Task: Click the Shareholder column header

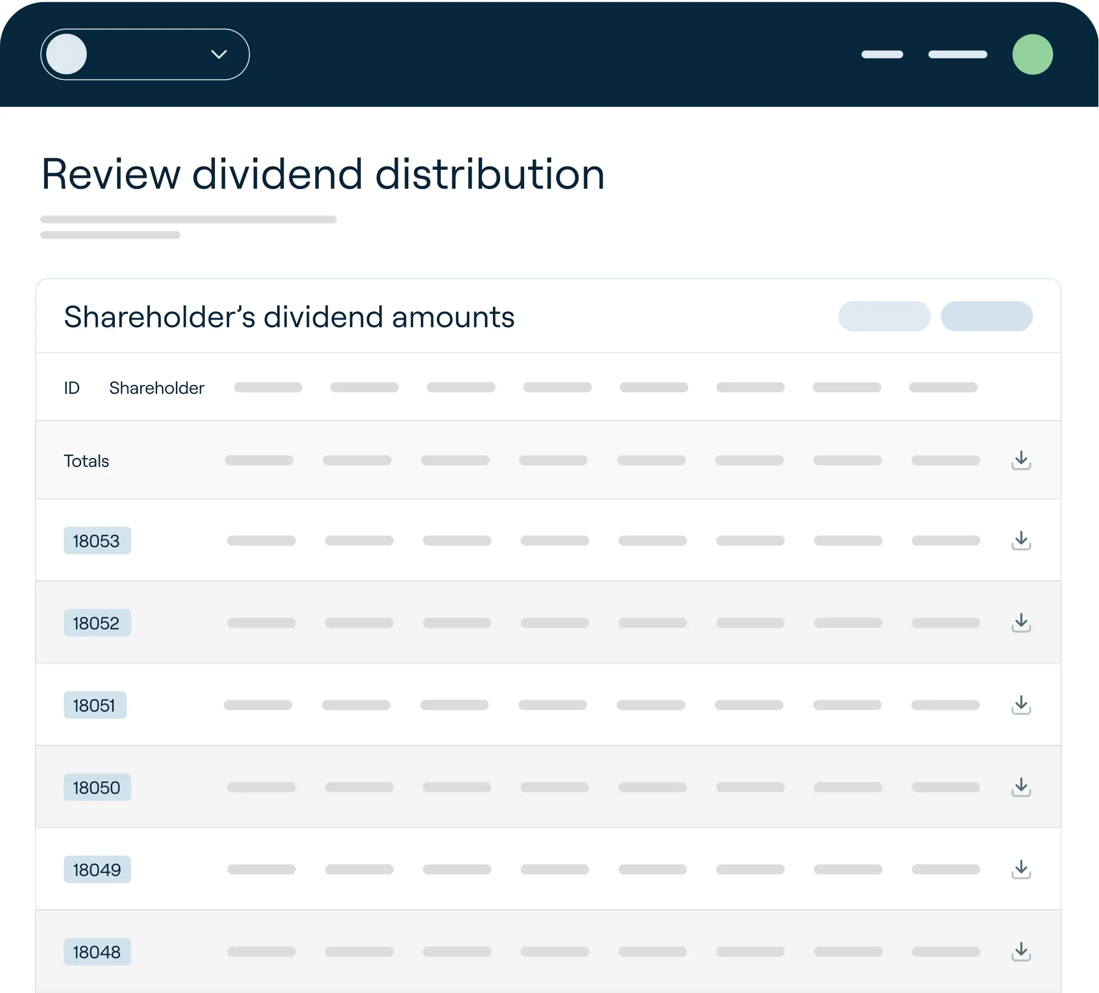Action: (x=157, y=387)
